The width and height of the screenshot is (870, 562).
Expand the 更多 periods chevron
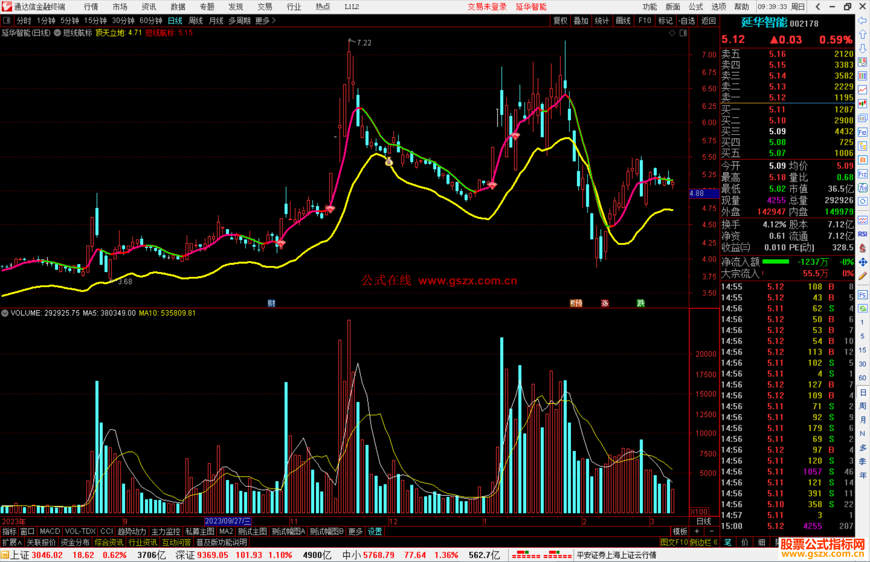[274, 21]
